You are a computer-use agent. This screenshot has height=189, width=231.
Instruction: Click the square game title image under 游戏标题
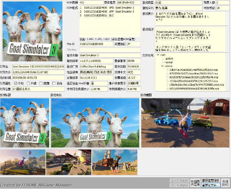click(x=25, y=123)
